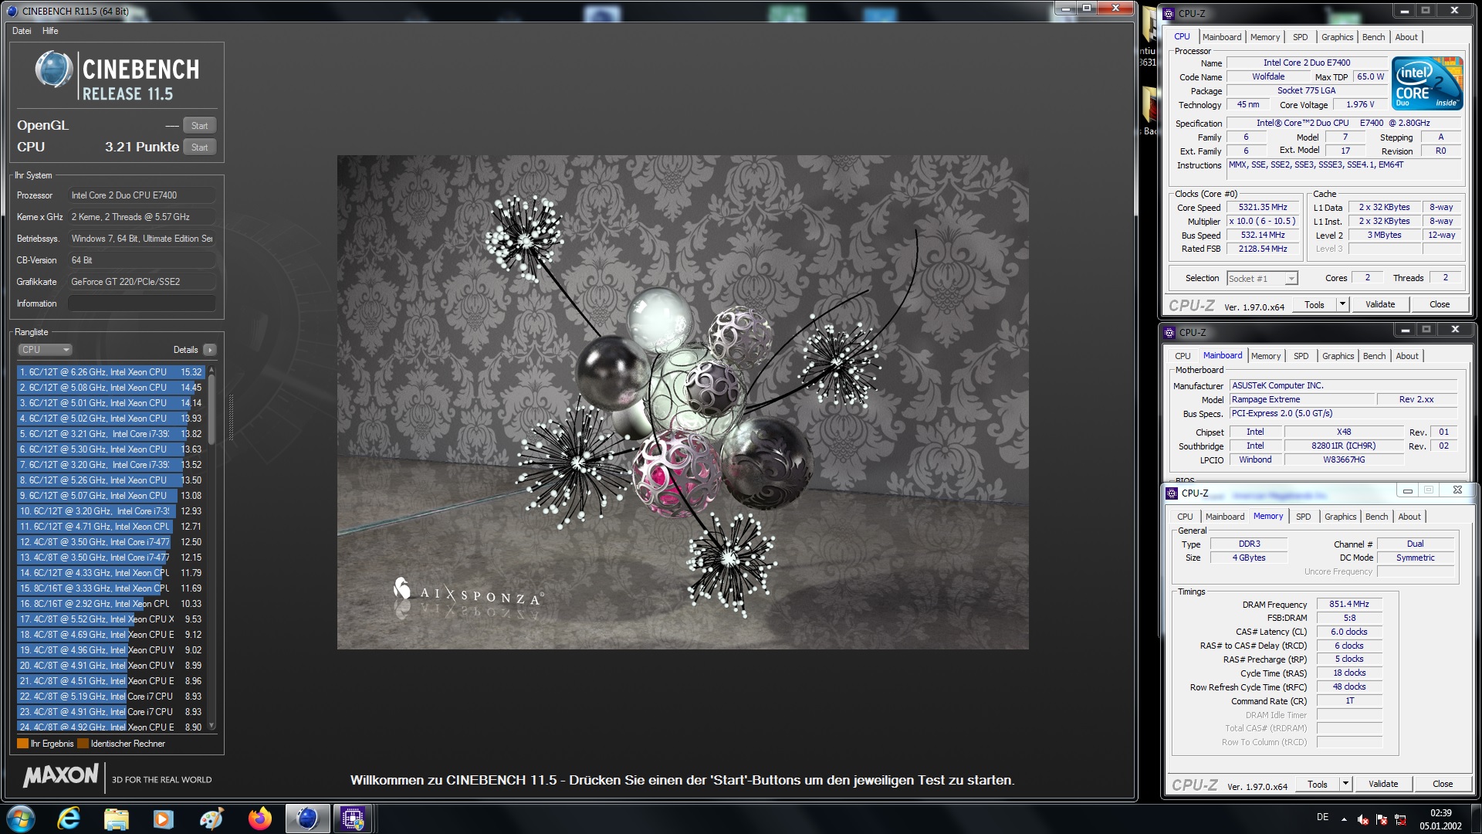The height and width of the screenshot is (834, 1482).
Task: Click Tools button in top CPU-Z window
Action: (1315, 304)
